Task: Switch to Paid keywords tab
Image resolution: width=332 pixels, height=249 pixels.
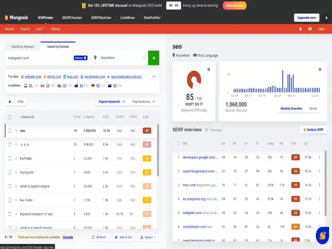Action: point(144,102)
